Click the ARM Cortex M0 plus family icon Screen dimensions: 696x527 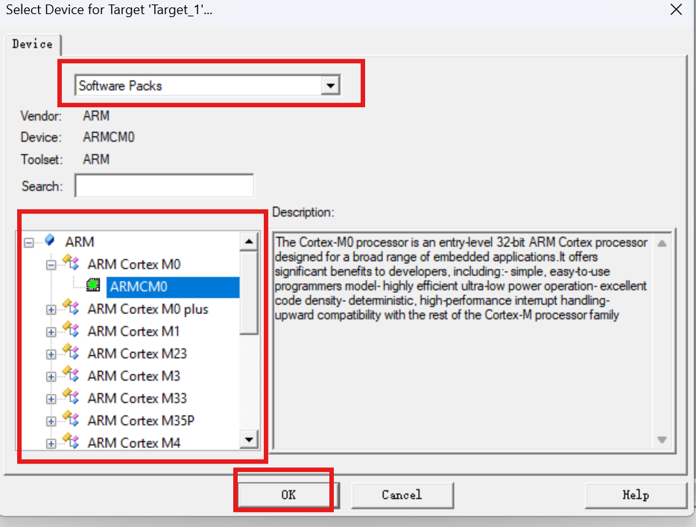[71, 307]
